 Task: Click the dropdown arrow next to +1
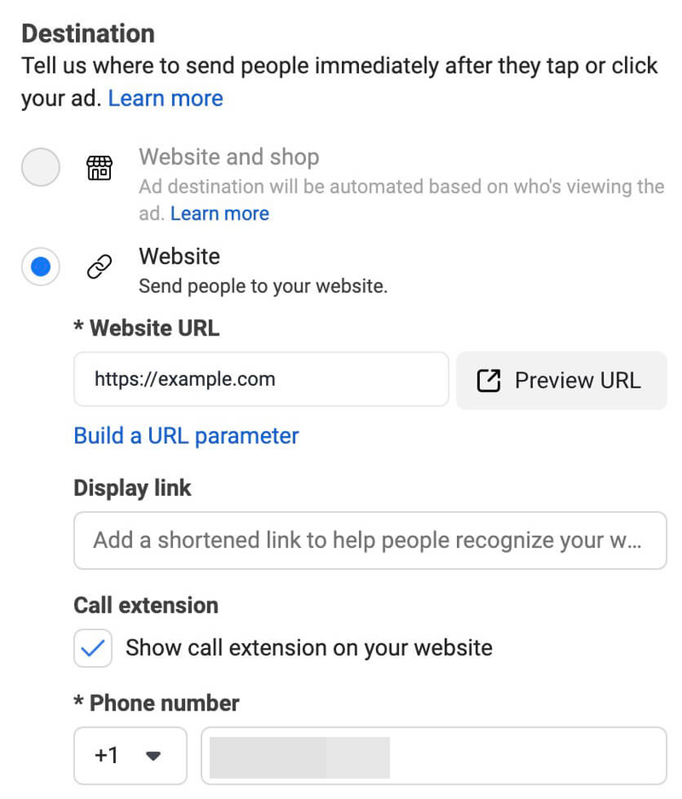[153, 756]
